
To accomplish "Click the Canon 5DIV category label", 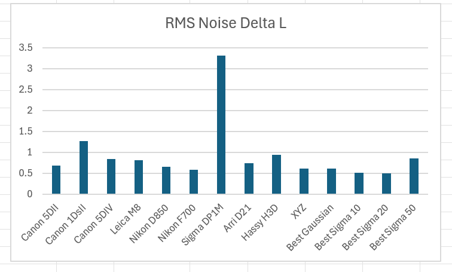I will 94,224.
